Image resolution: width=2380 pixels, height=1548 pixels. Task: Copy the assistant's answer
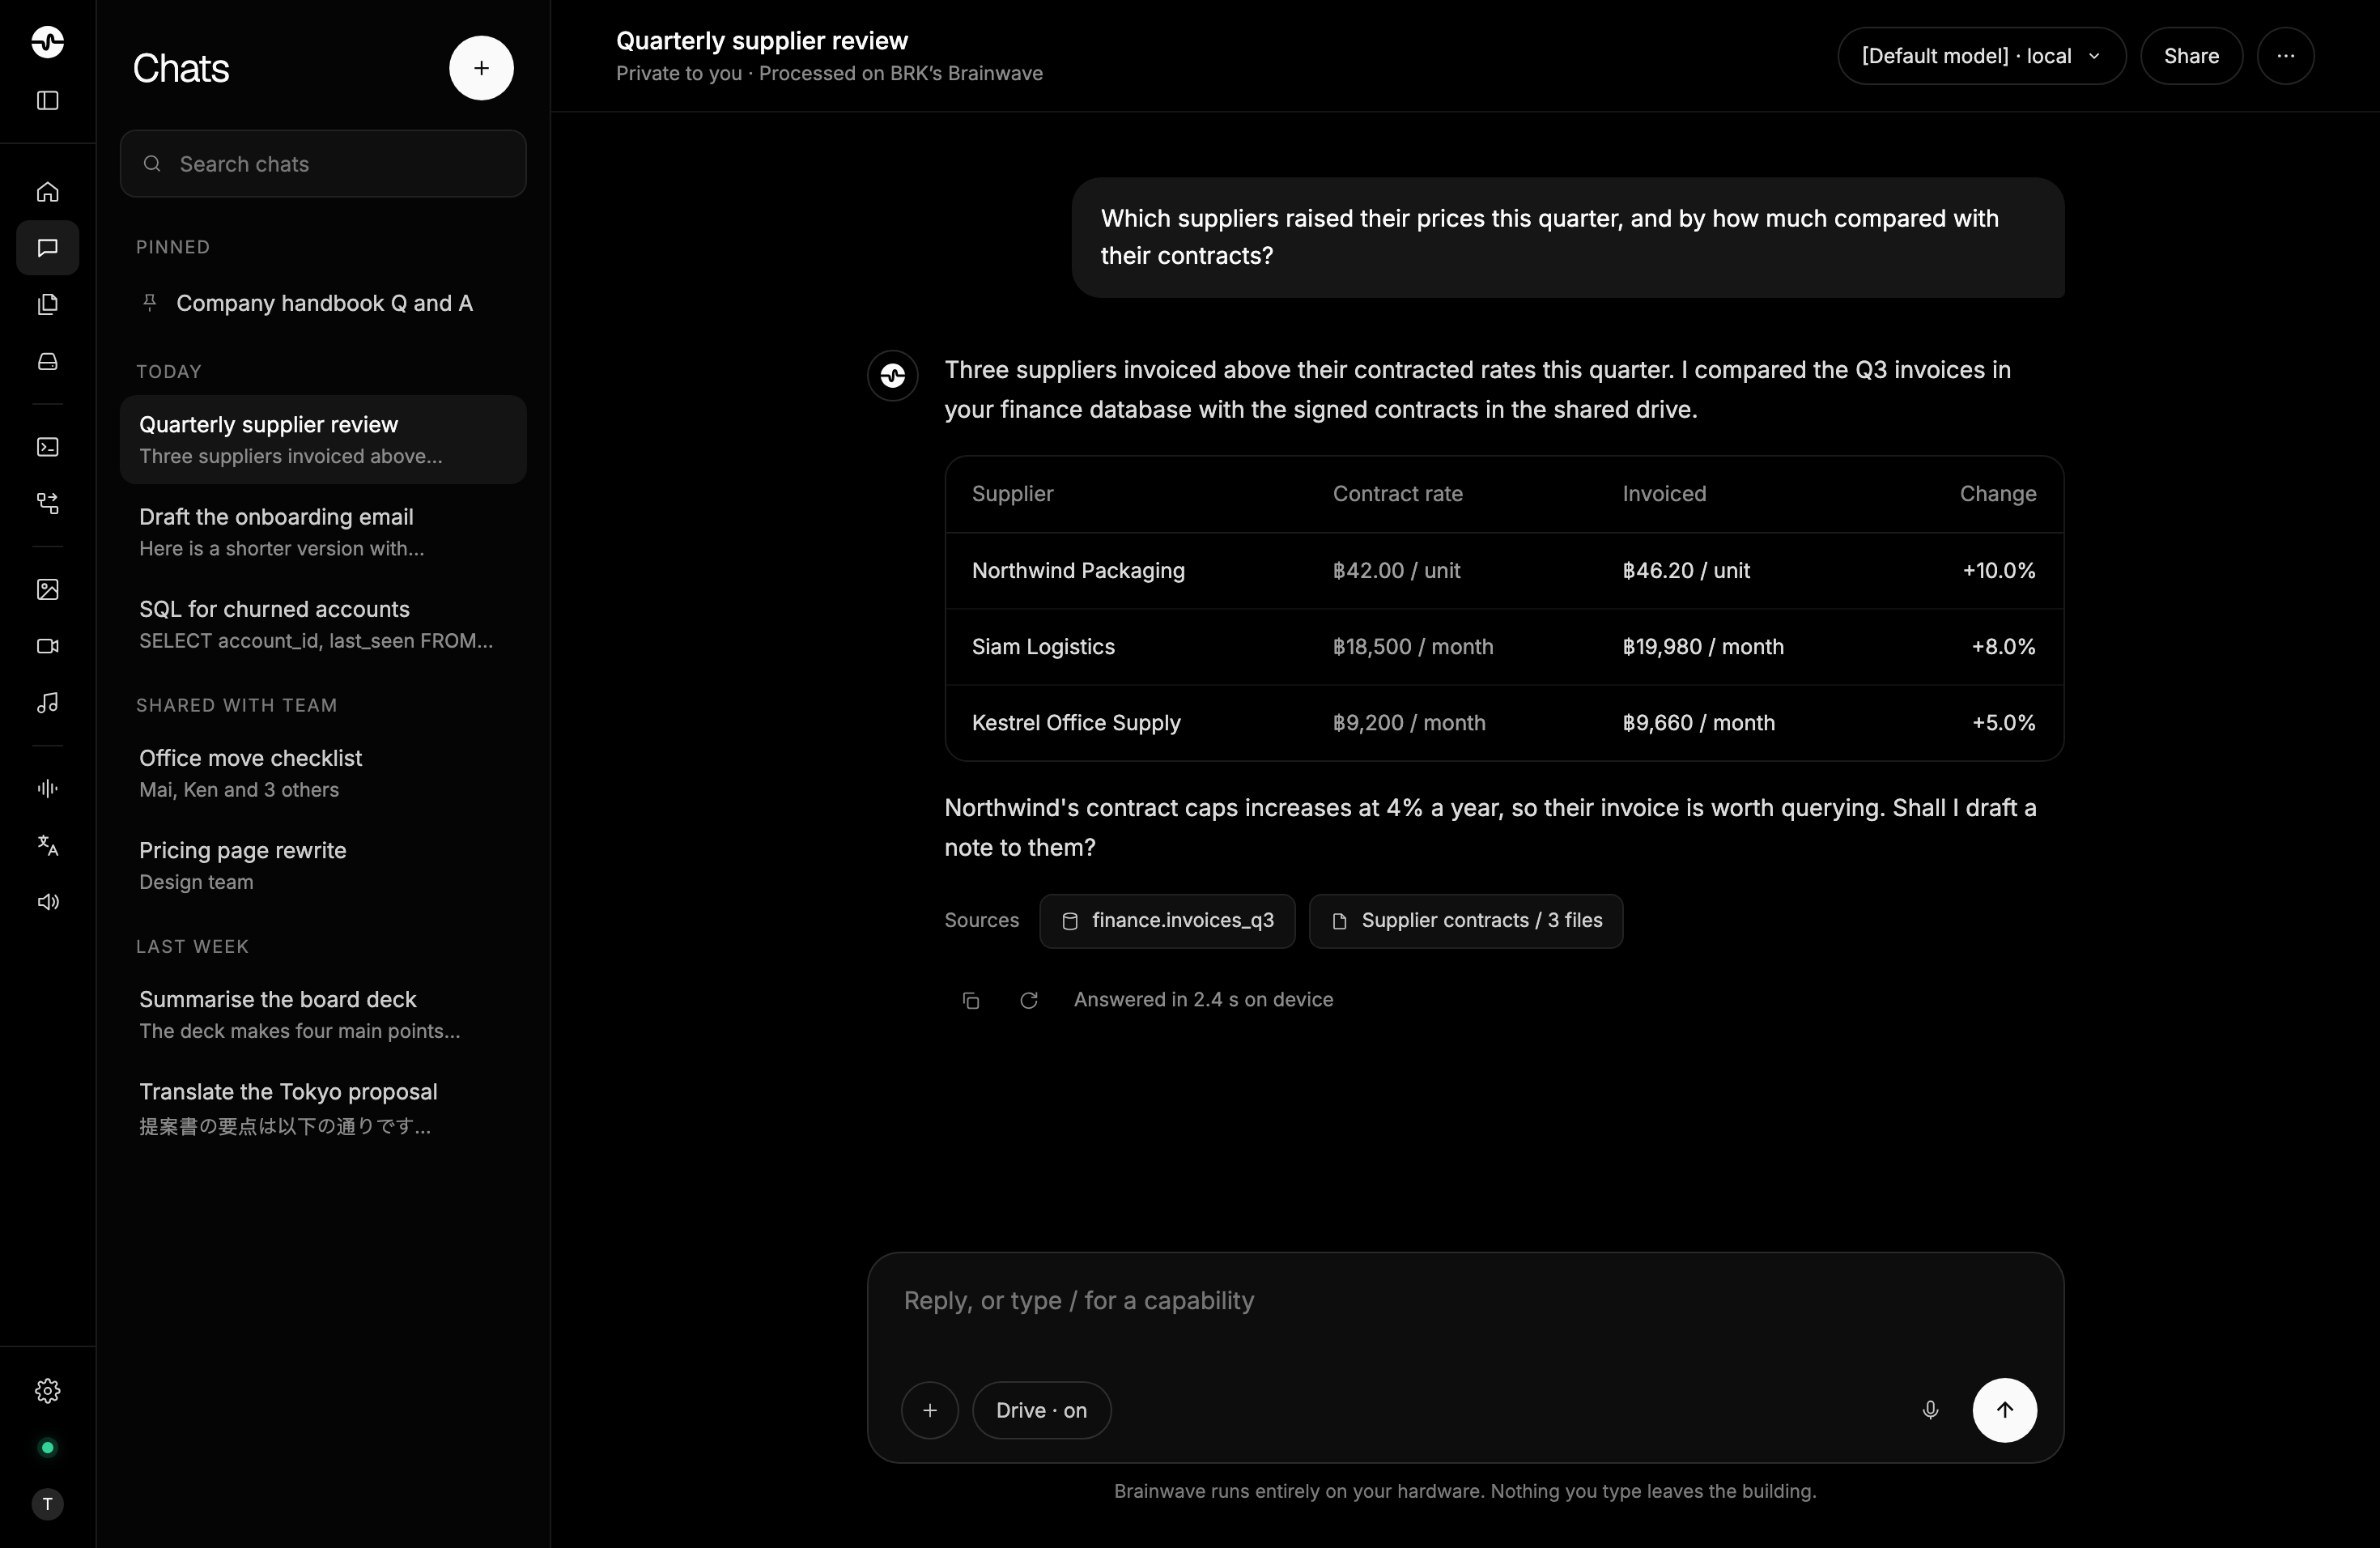tap(970, 1000)
